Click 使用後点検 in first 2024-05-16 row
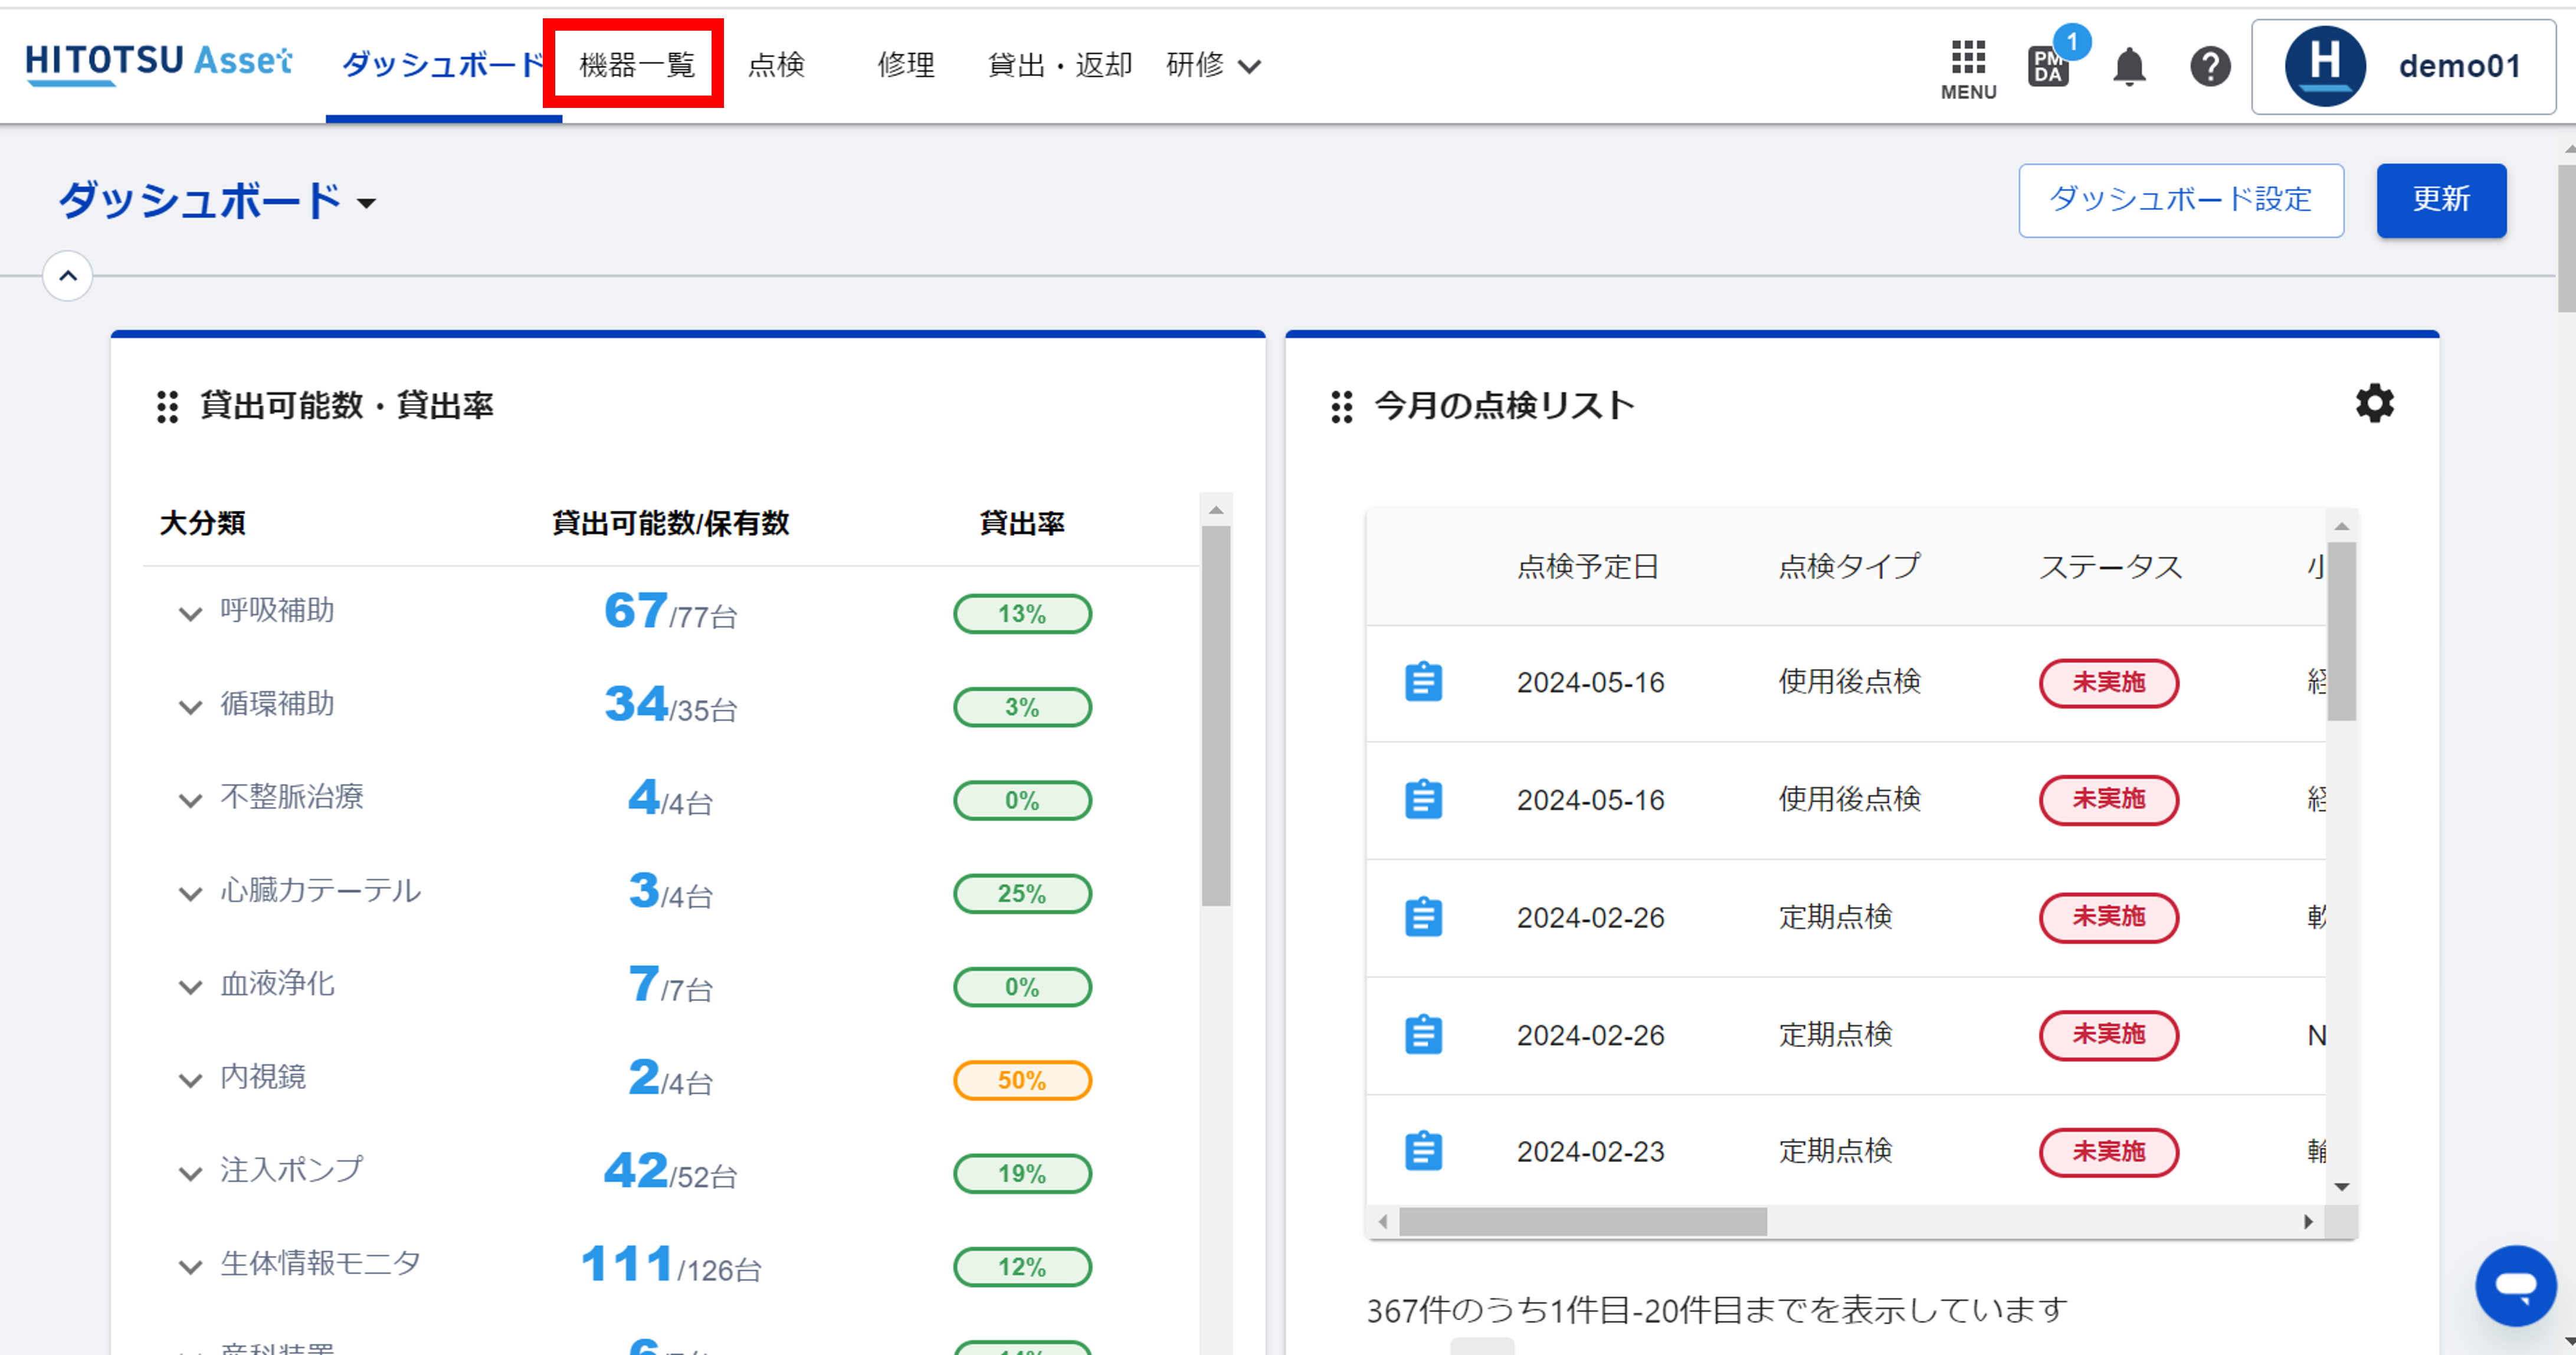 1849,682
